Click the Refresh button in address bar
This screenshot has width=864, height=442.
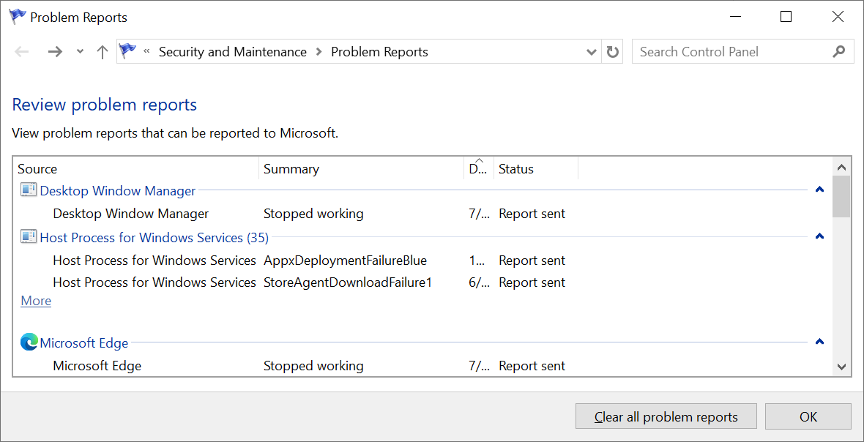click(x=613, y=52)
